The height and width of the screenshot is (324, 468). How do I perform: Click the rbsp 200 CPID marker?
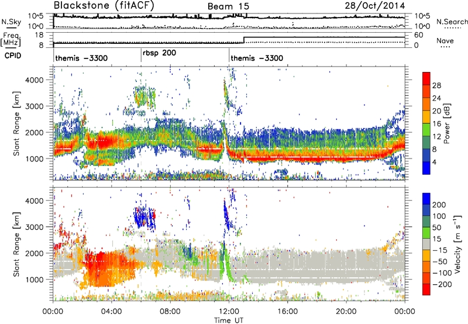(159, 53)
